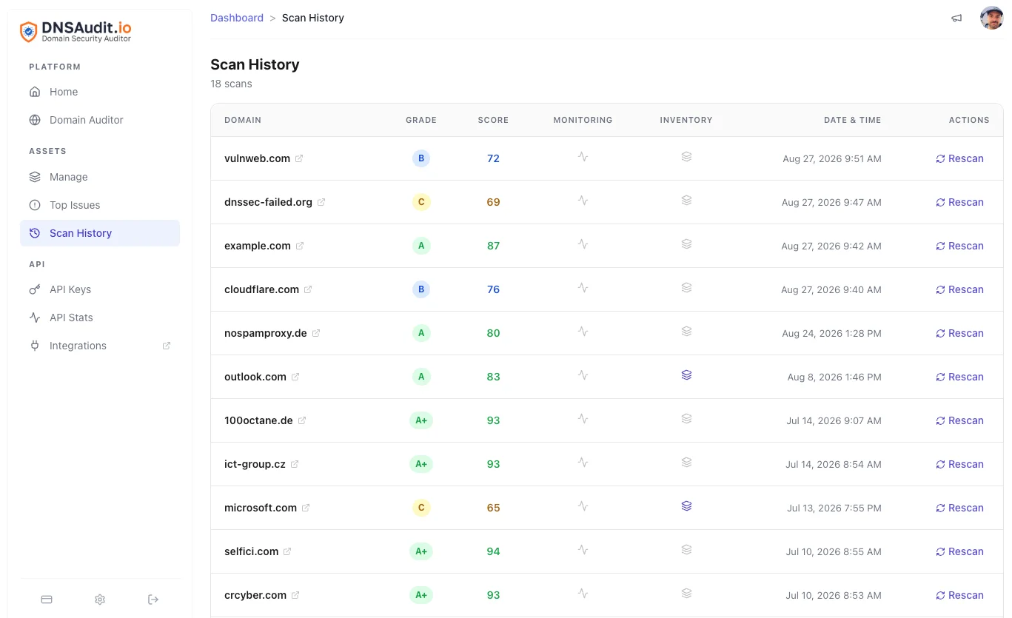Rescan dnssec-failed.org
1012x618 pixels.
959,202
